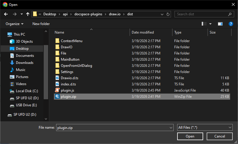This screenshot has width=238, height=144.
Task: Click the Open button
Action: [190, 136]
